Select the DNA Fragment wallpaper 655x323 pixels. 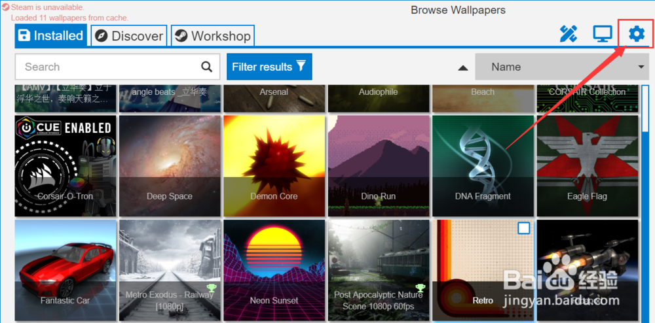pyautogui.click(x=483, y=166)
